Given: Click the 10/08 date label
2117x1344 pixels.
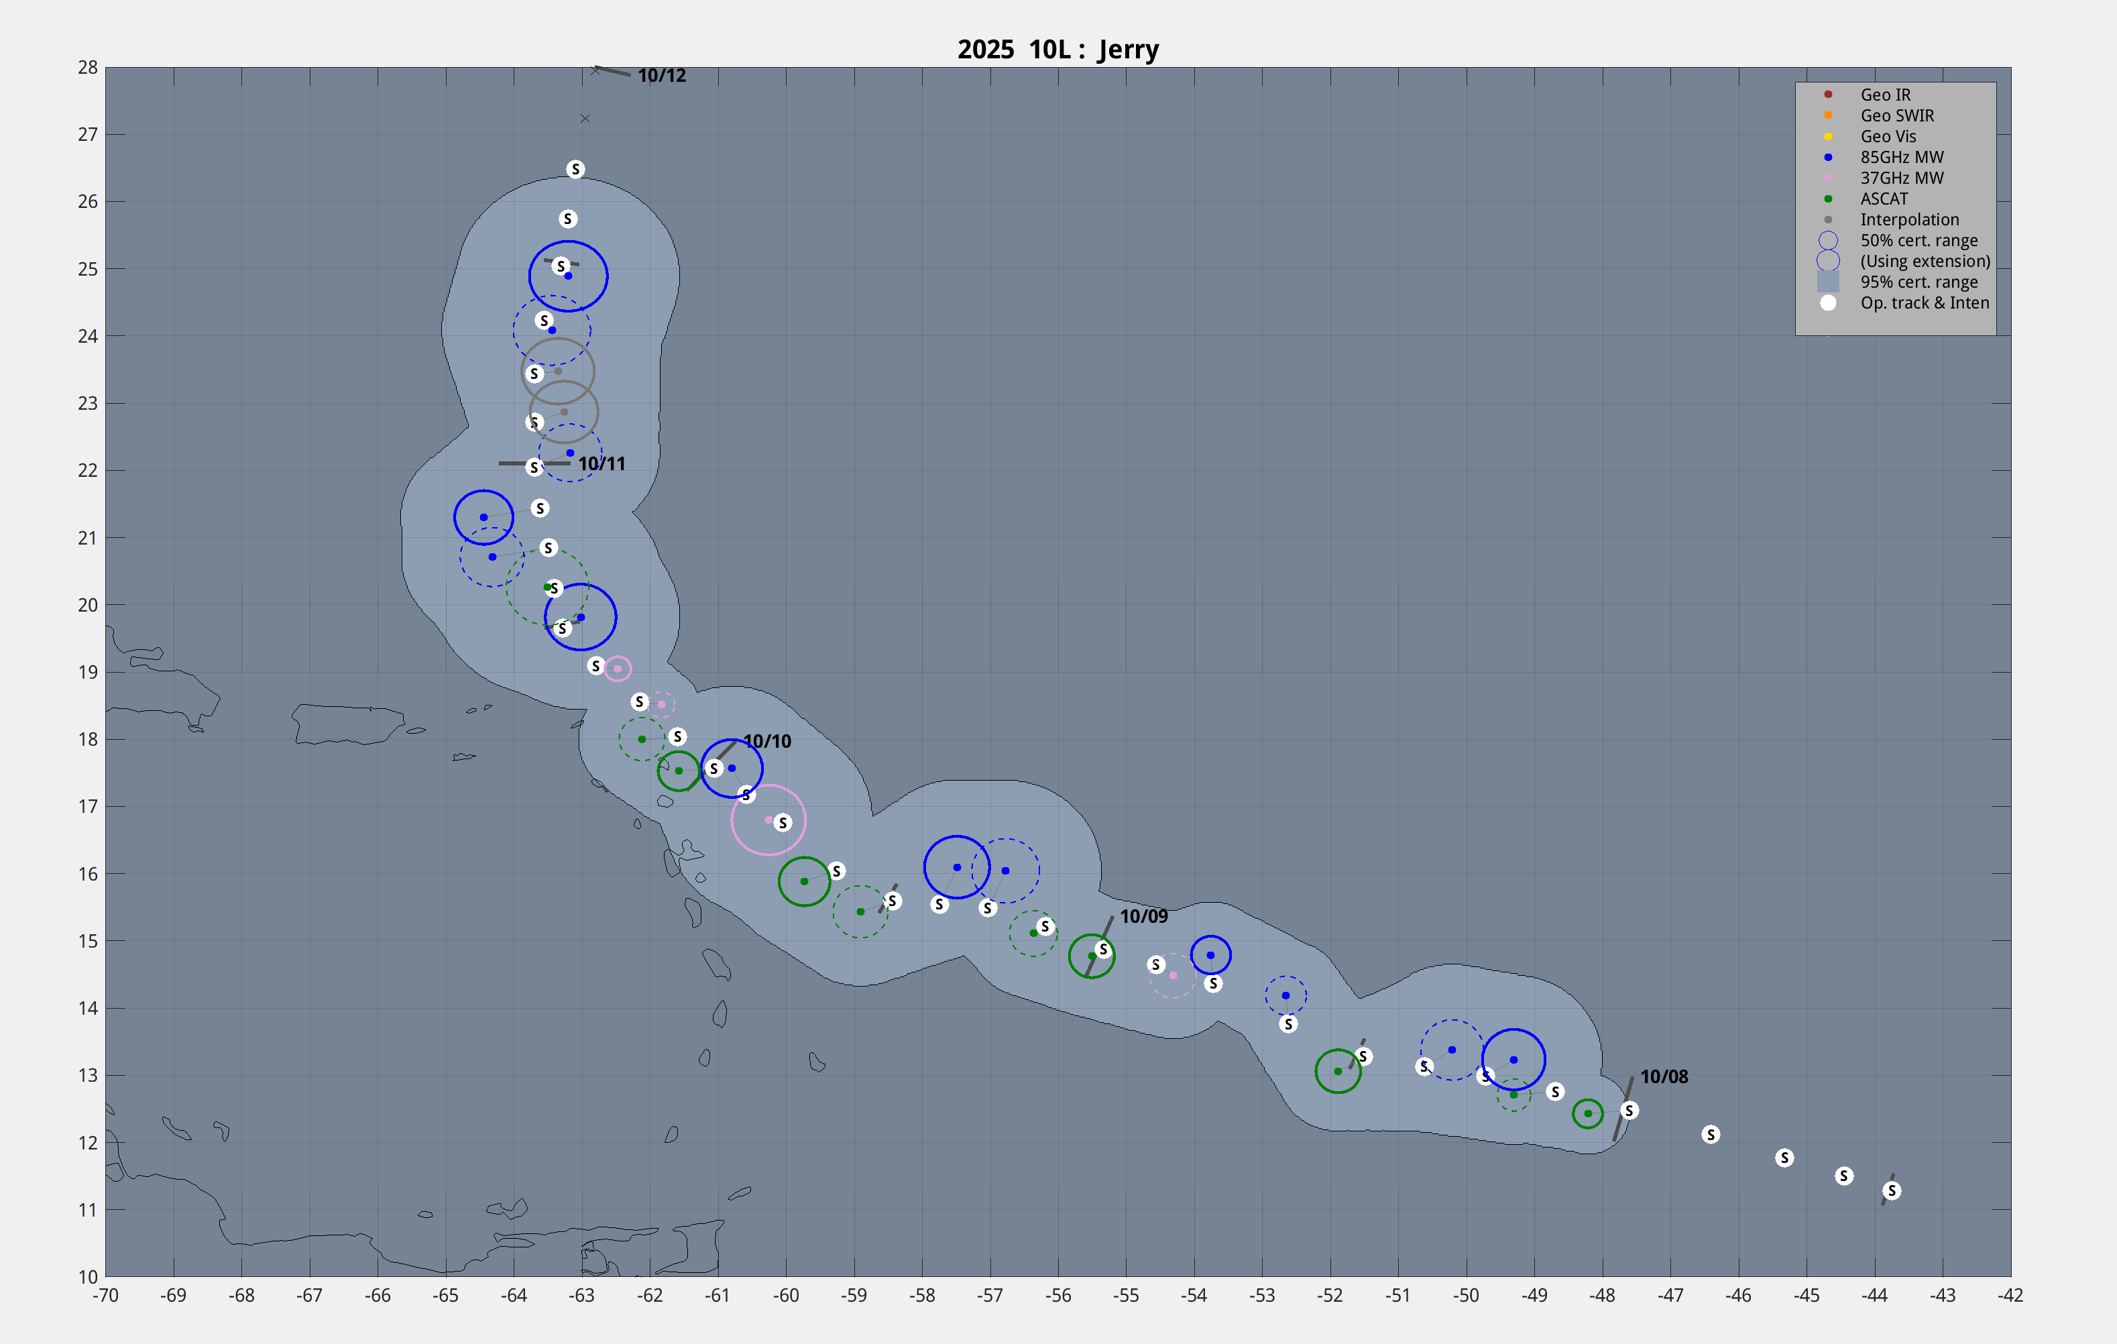Looking at the screenshot, I should click(x=1663, y=1077).
